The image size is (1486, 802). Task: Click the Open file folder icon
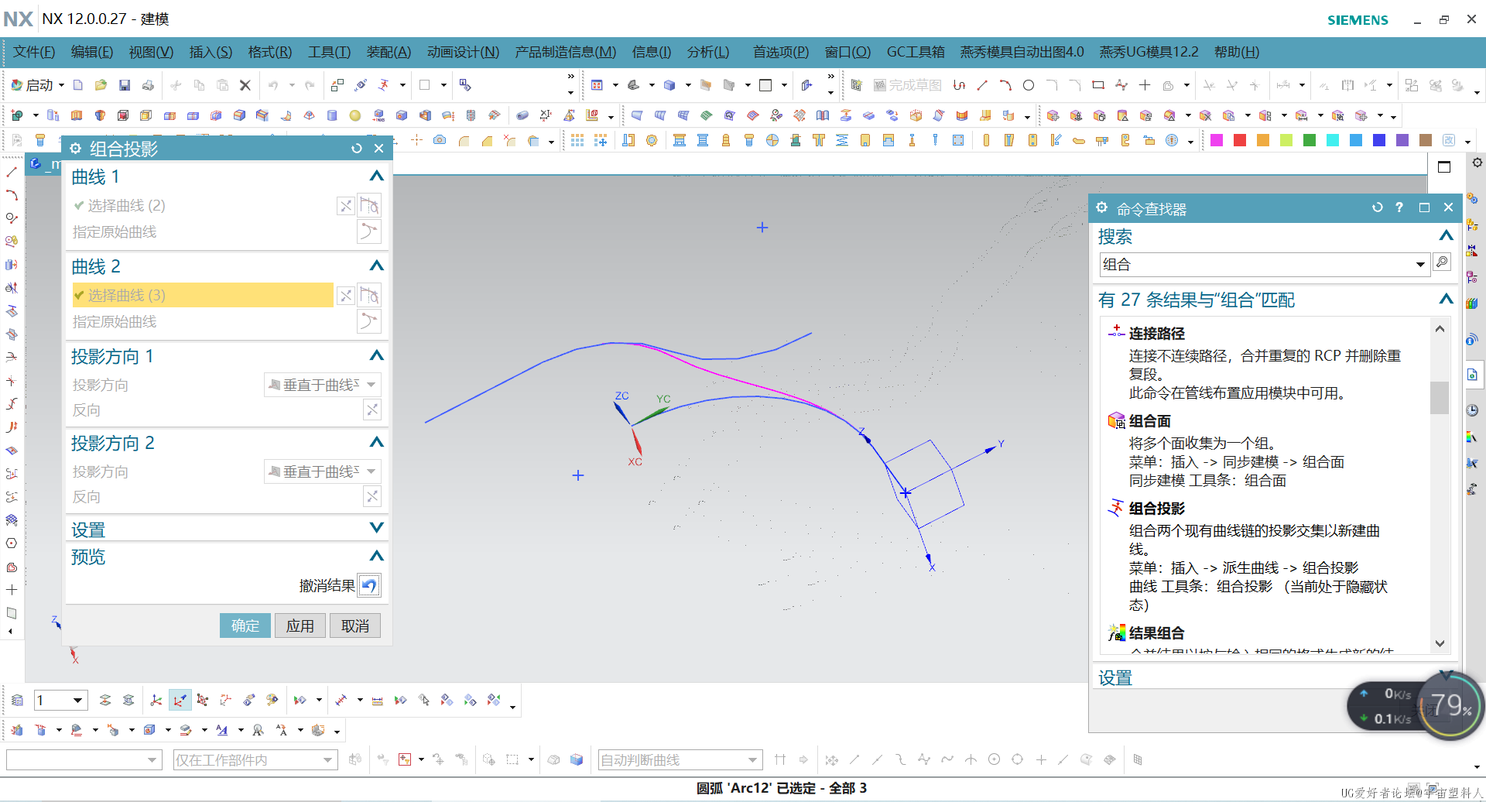pos(101,85)
